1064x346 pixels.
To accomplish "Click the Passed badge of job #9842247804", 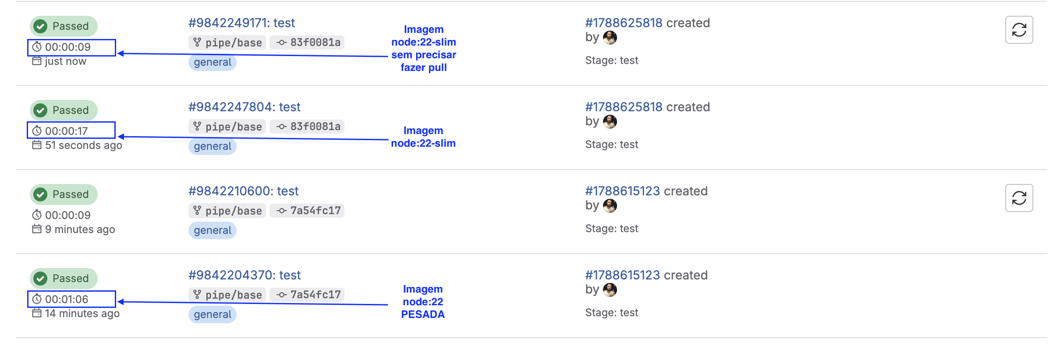I will pos(64,110).
